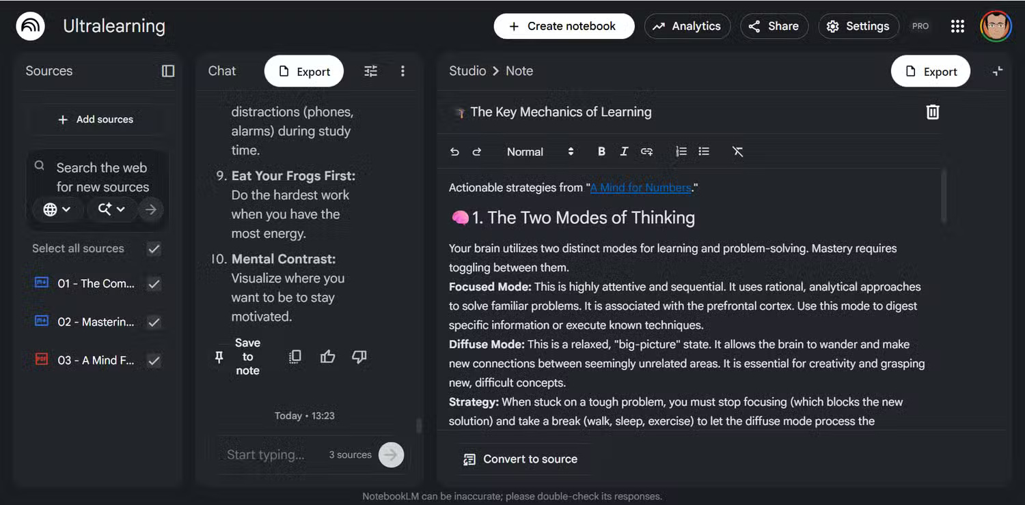The height and width of the screenshot is (505, 1025).
Task: Uncheck the 03 - A Mind F... source
Action: coord(154,360)
